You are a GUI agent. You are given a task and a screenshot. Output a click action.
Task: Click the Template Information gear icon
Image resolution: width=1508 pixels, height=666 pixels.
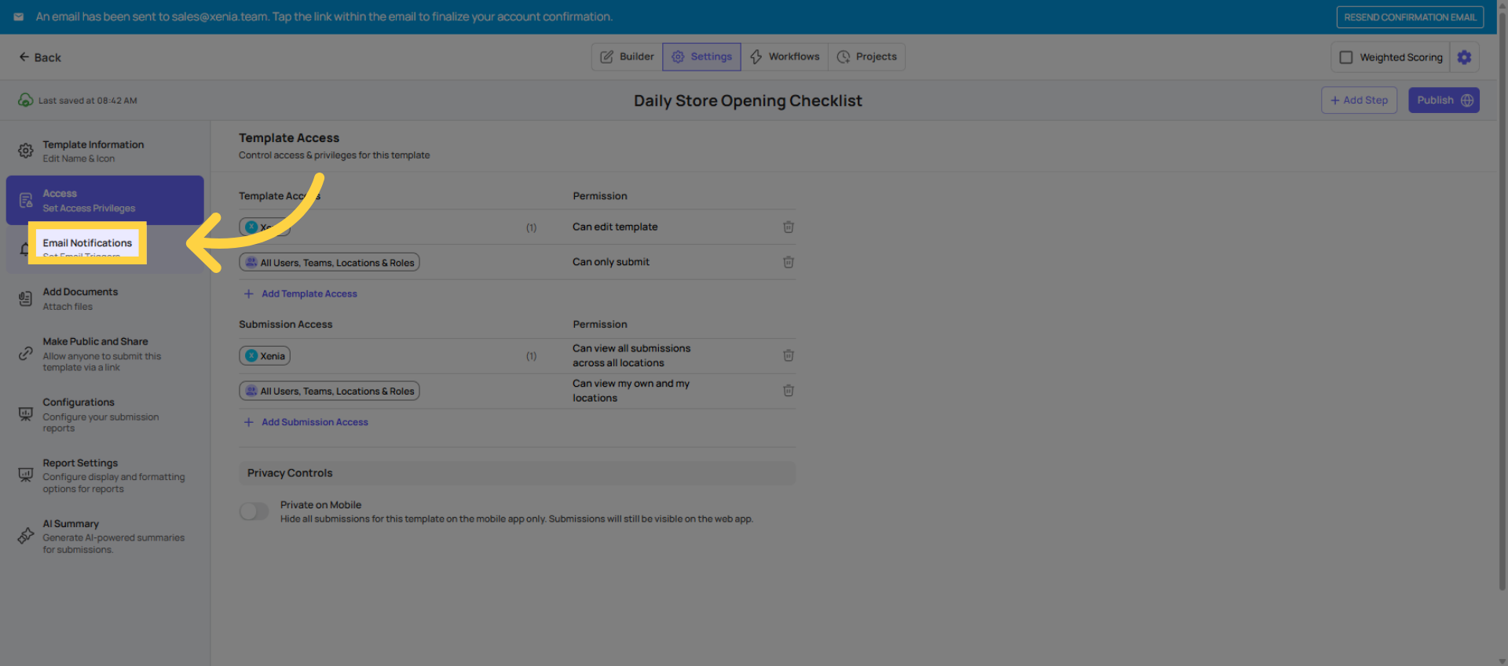click(x=26, y=151)
